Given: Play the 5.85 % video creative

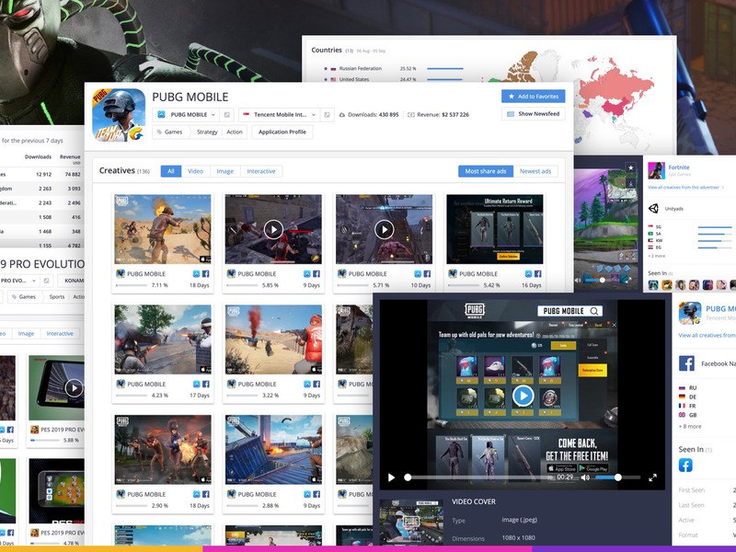Looking at the screenshot, I should click(x=273, y=229).
